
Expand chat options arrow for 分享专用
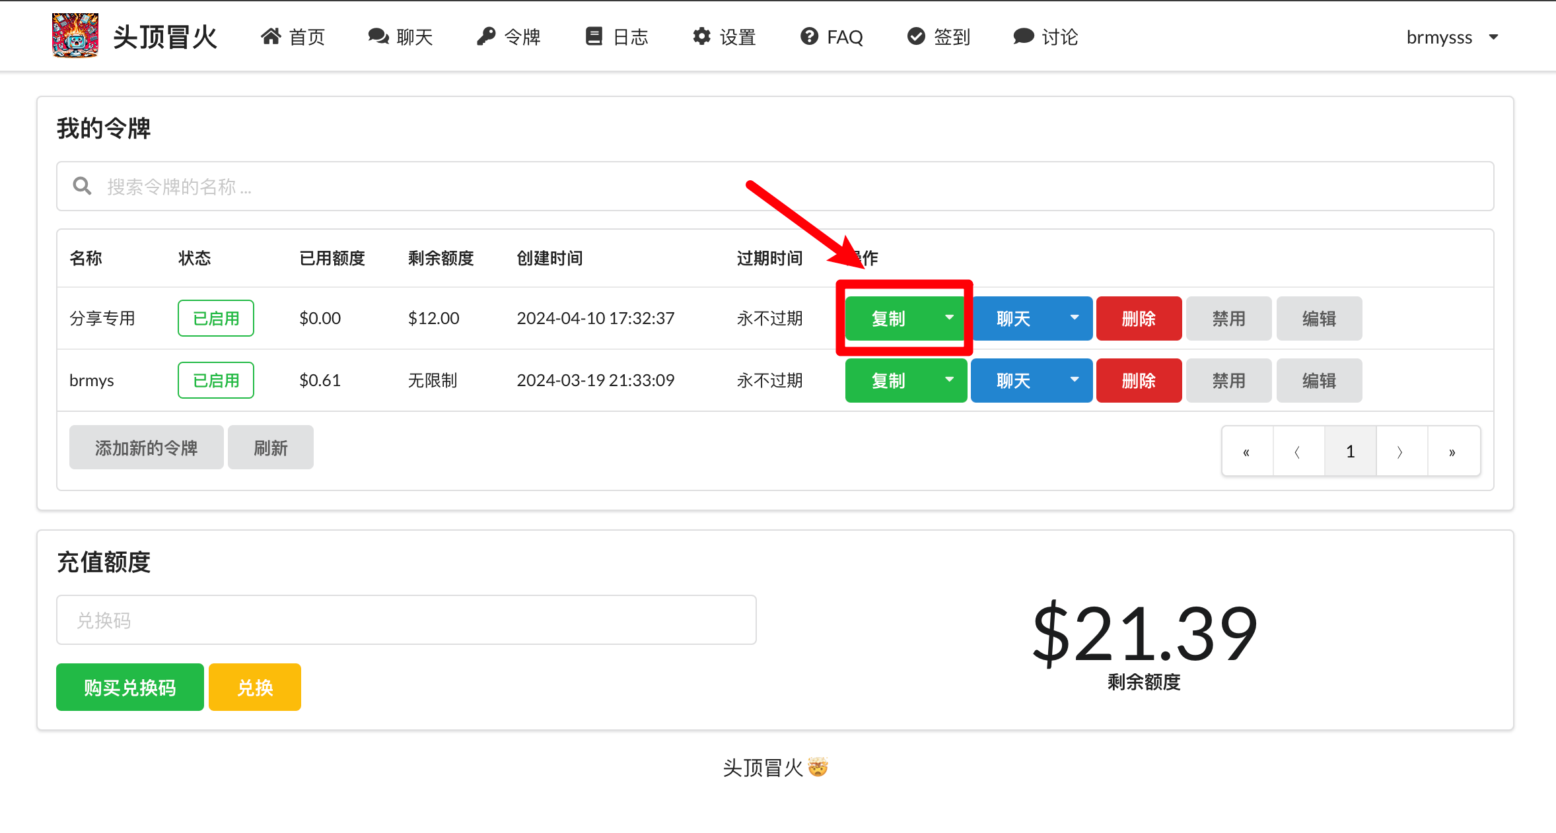pos(1075,318)
